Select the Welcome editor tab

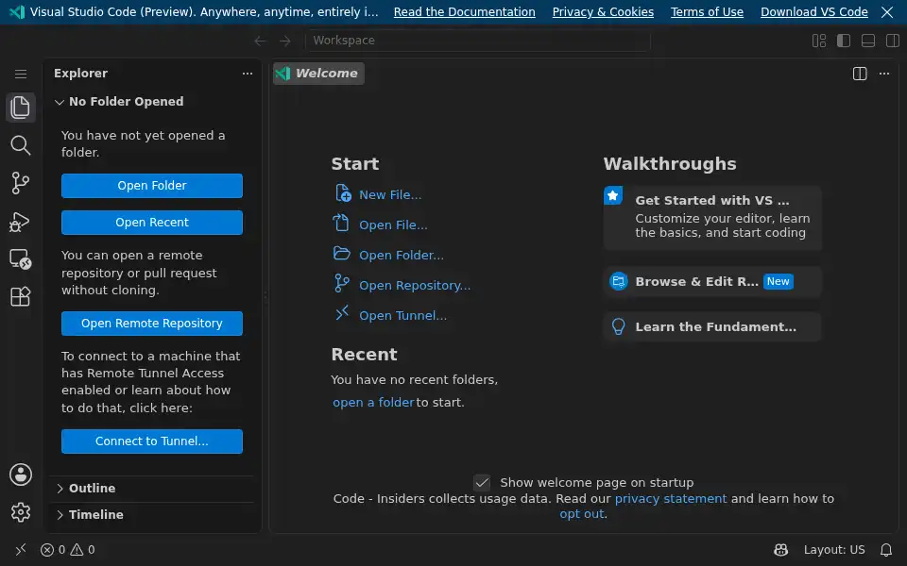[x=318, y=74]
